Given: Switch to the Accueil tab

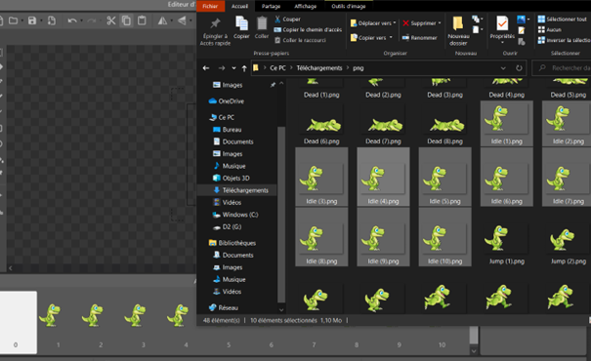Looking at the screenshot, I should [x=239, y=6].
